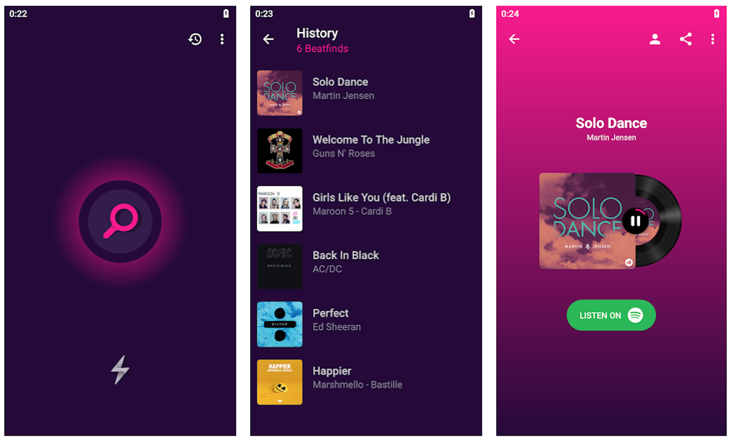Scroll through the 6 Beatfinds history list
Viewport: 731px width, 443px height.
(x=365, y=245)
